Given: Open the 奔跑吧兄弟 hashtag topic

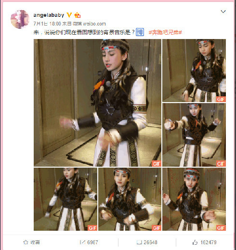Looking at the screenshot, I should (165, 33).
